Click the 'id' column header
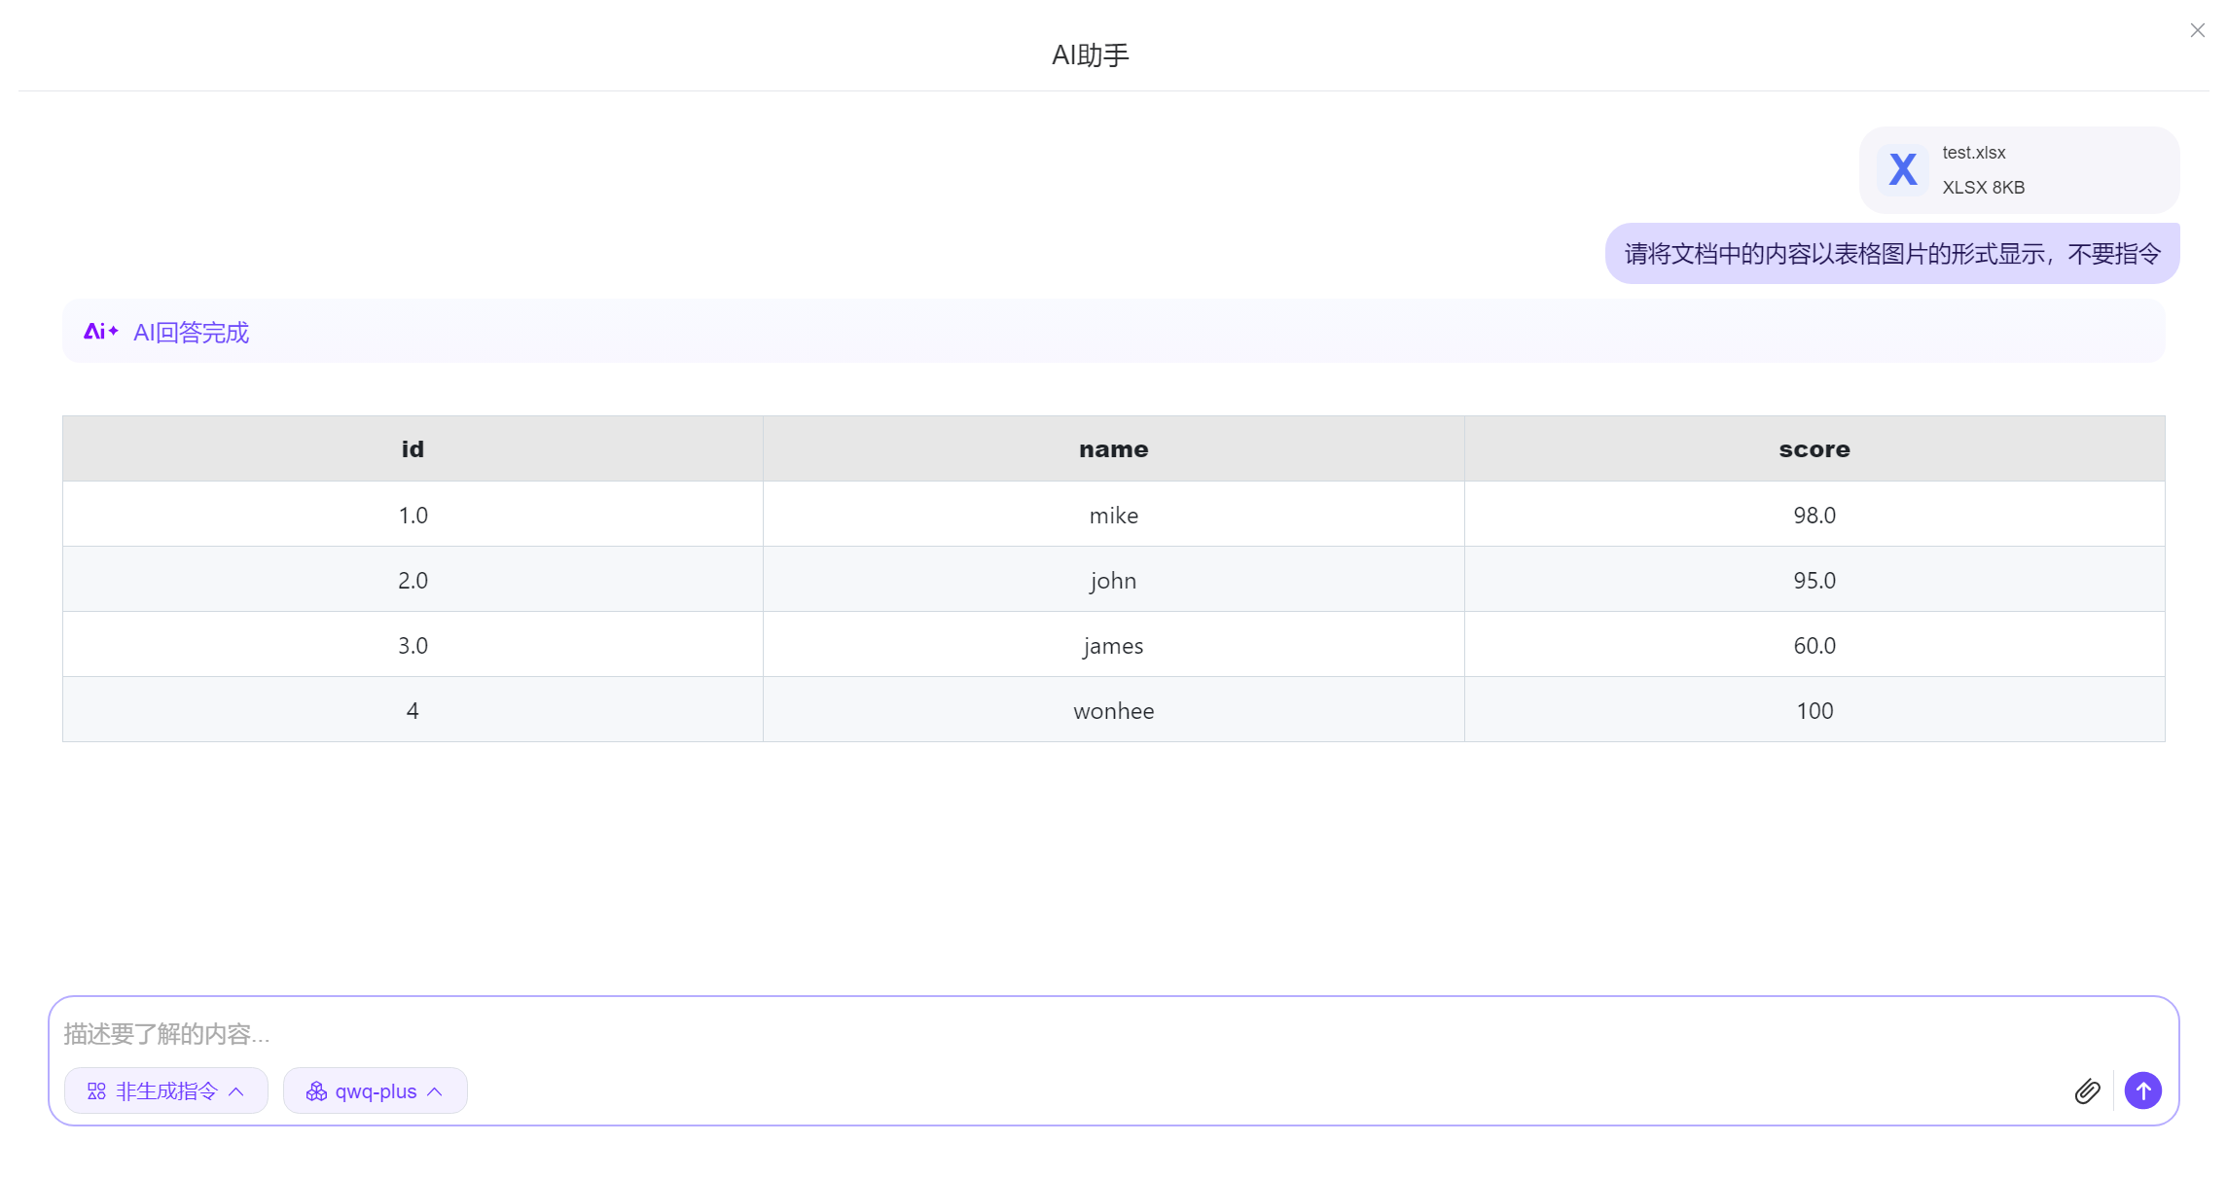Viewport: 2227px width, 1179px height. click(413, 449)
